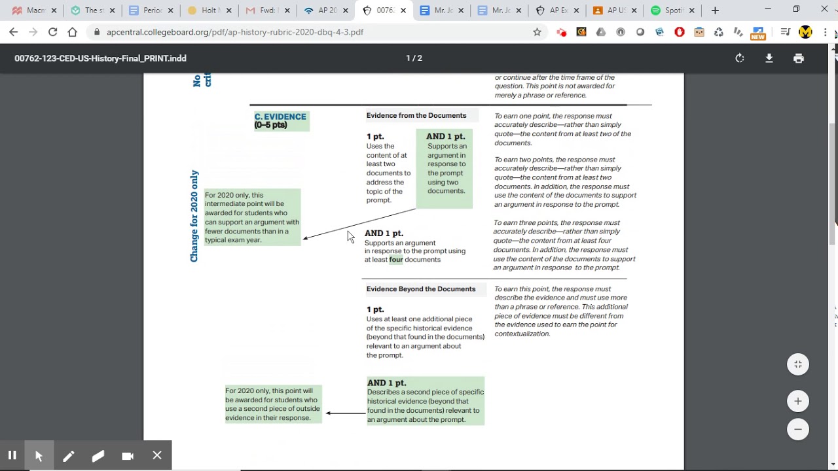Open the Chrome profile avatar

click(805, 32)
